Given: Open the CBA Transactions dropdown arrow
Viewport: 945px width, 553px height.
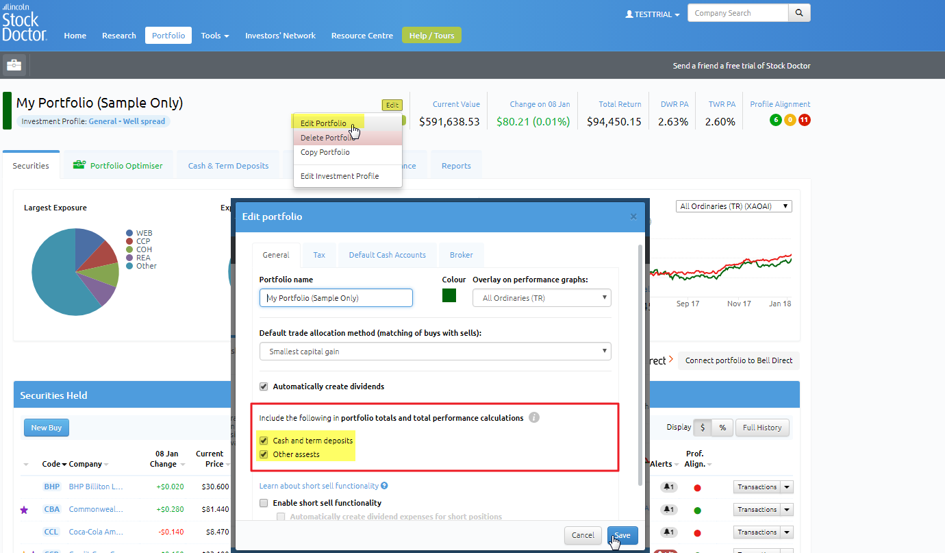Looking at the screenshot, I should 787,510.
